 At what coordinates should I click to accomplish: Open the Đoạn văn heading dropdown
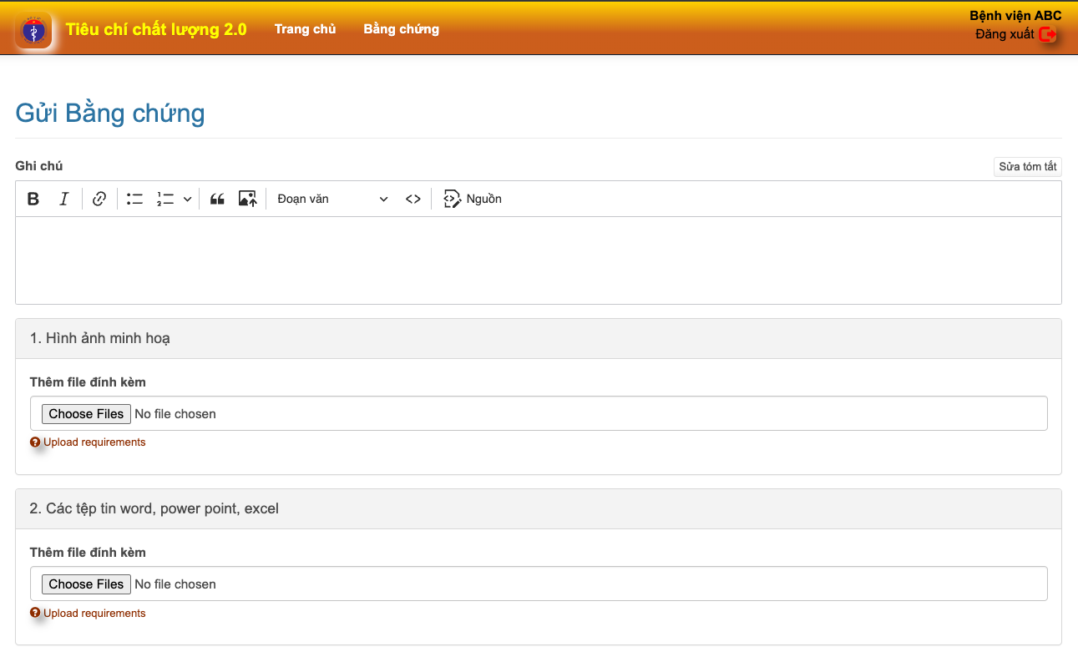pos(332,199)
